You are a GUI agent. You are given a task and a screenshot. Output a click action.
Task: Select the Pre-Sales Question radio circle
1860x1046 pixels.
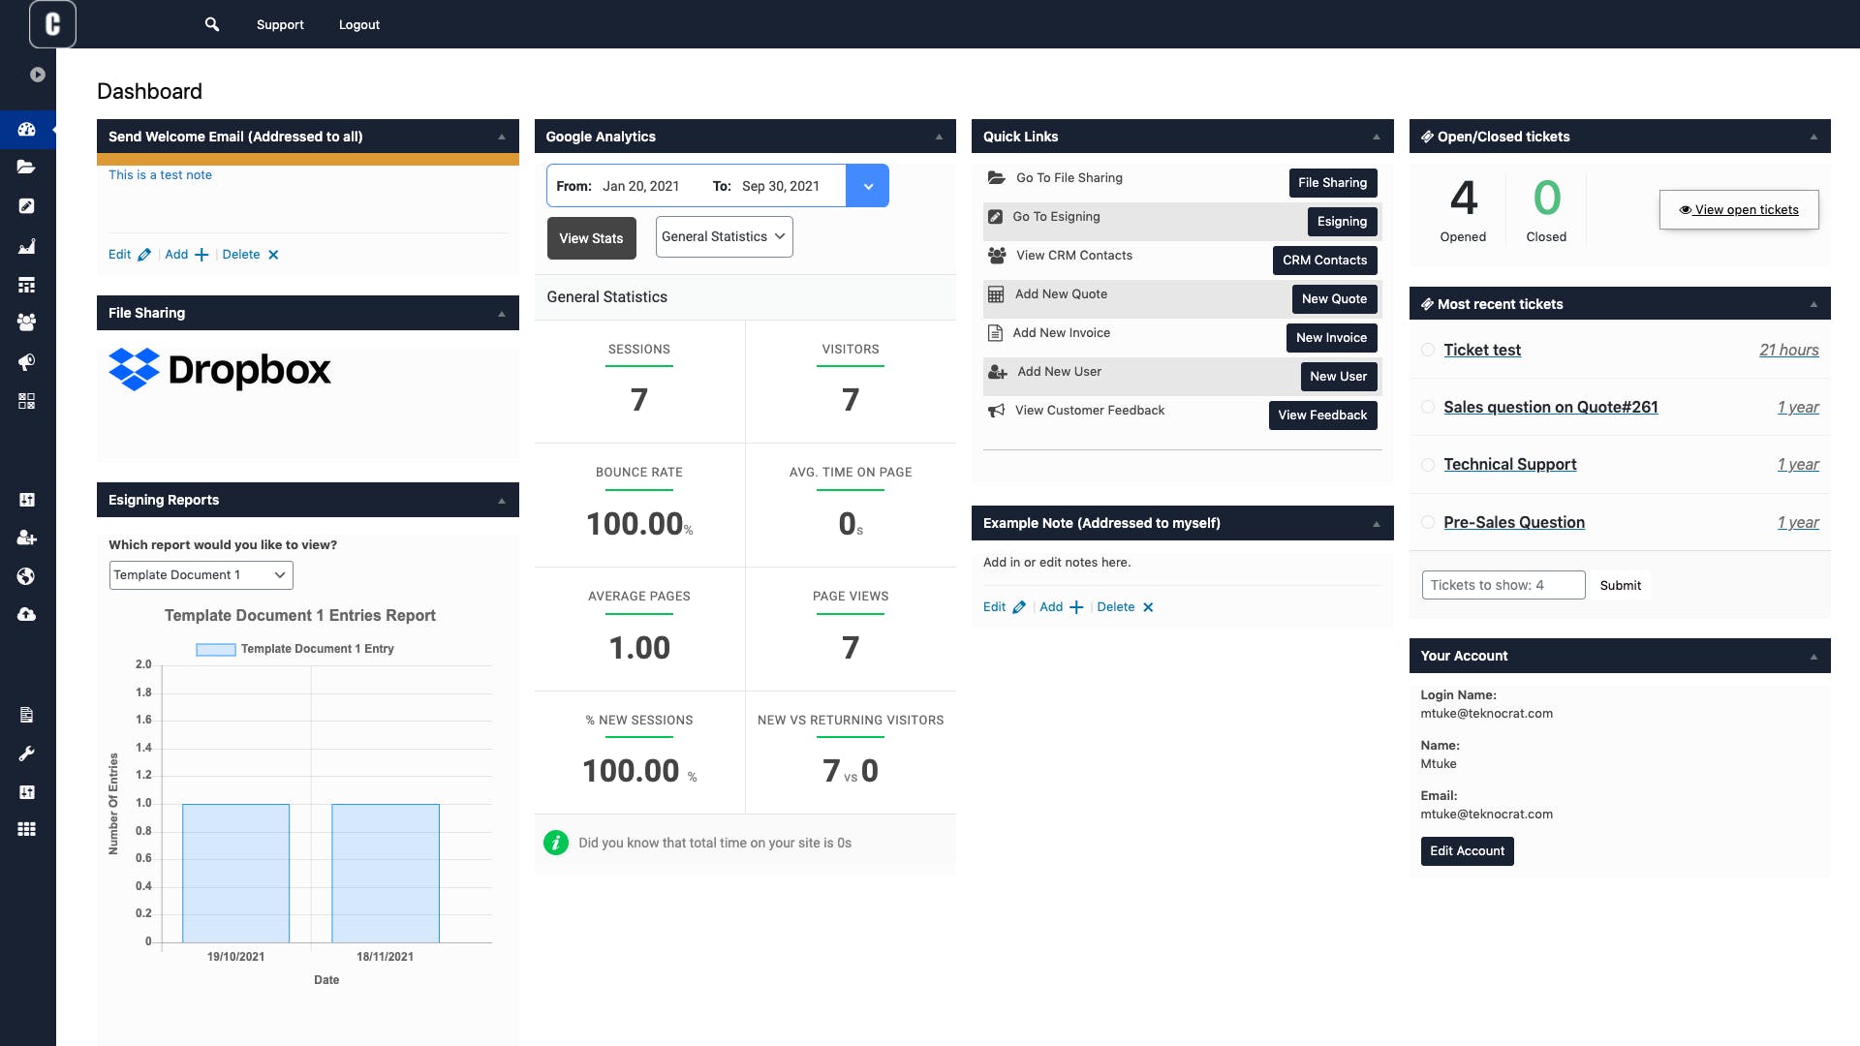pos(1428,522)
